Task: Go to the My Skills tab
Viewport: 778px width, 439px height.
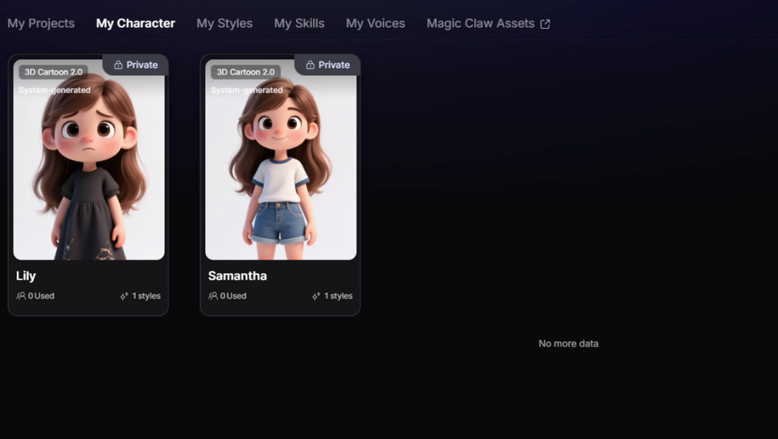Action: click(299, 24)
